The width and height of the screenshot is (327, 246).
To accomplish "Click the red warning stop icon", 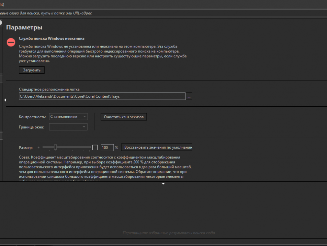I will [11, 42].
